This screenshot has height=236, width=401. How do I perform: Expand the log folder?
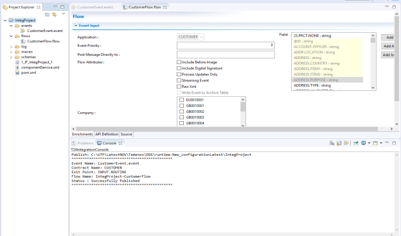pyautogui.click(x=11, y=47)
